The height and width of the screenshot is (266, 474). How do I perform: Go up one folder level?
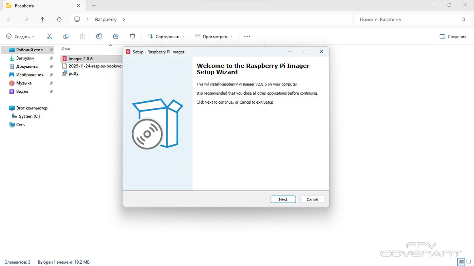[x=43, y=19]
